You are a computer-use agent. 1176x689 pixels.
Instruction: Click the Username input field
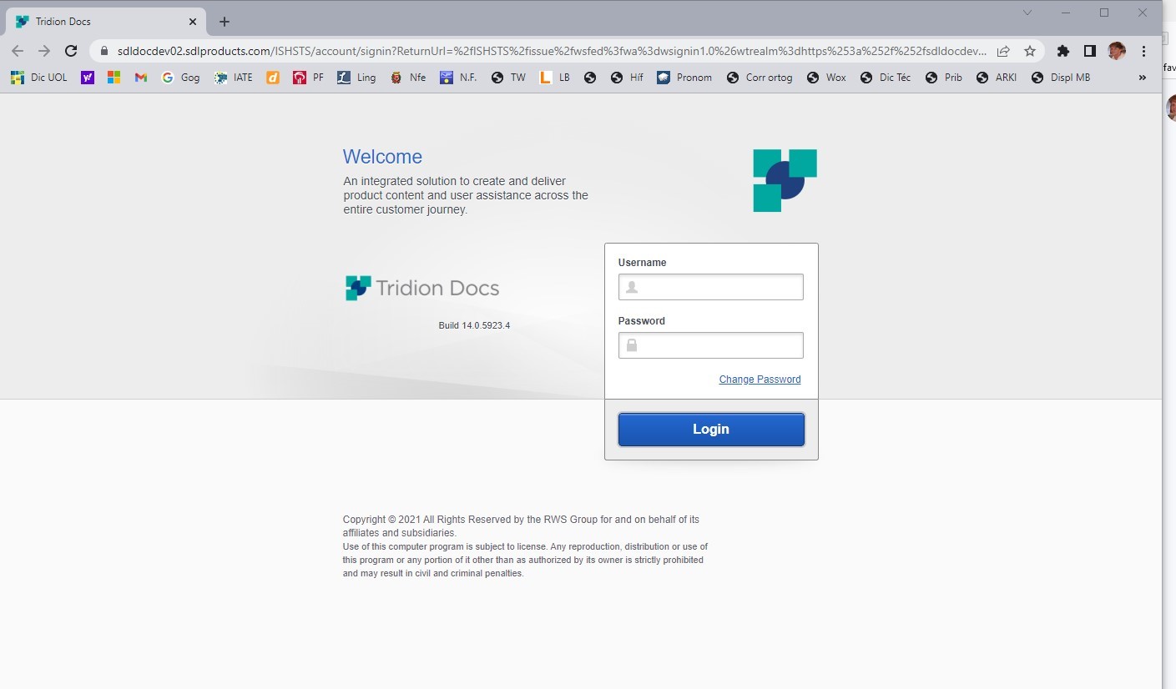click(710, 287)
